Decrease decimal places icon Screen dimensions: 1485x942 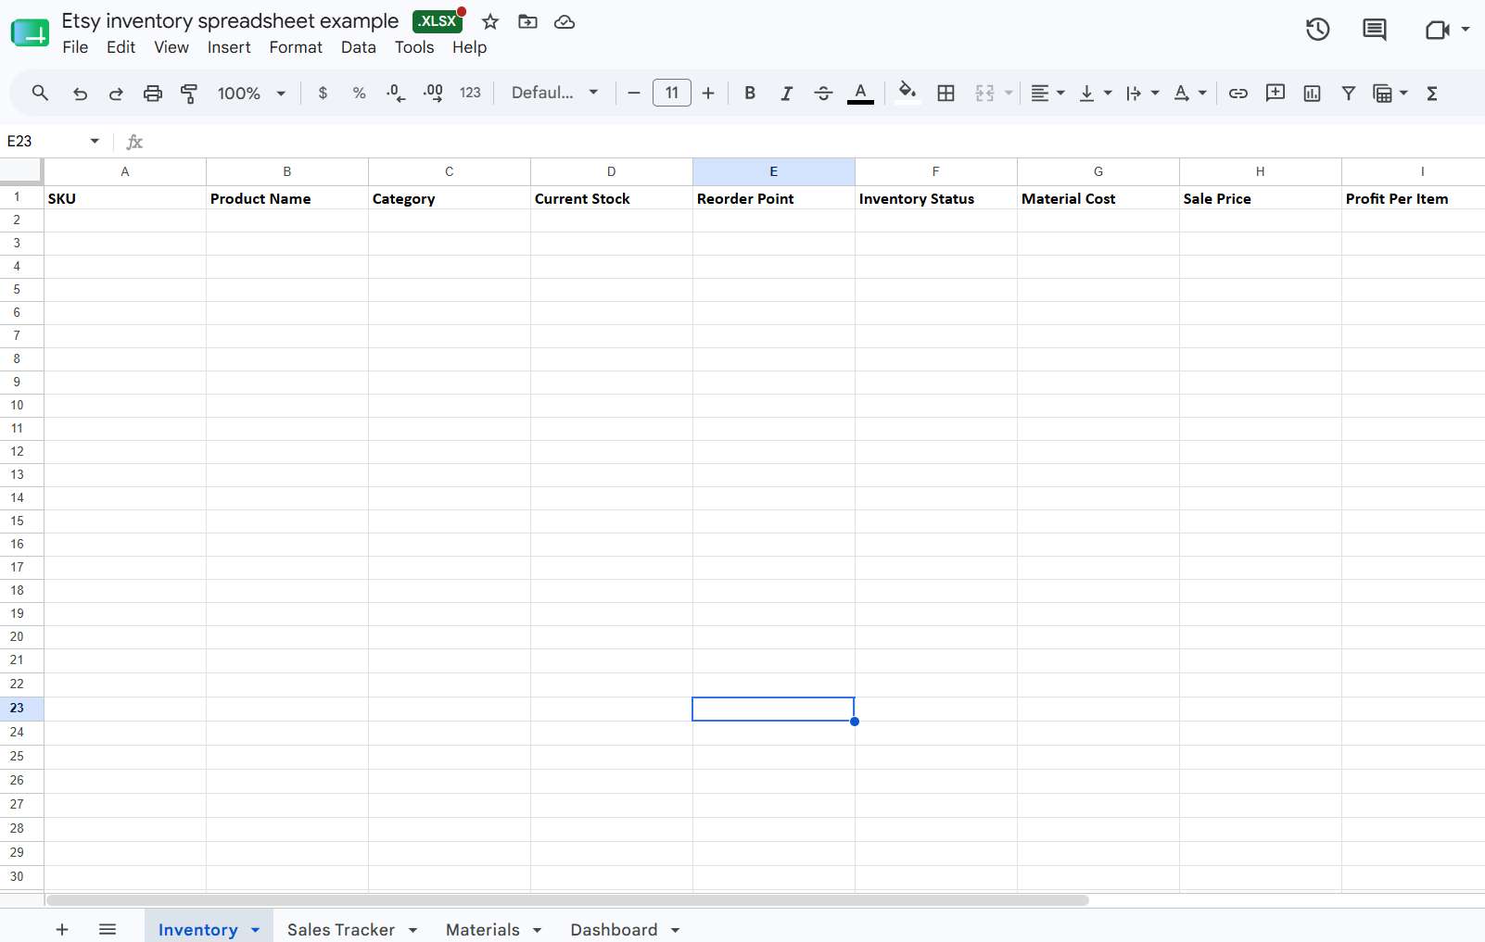tap(396, 93)
